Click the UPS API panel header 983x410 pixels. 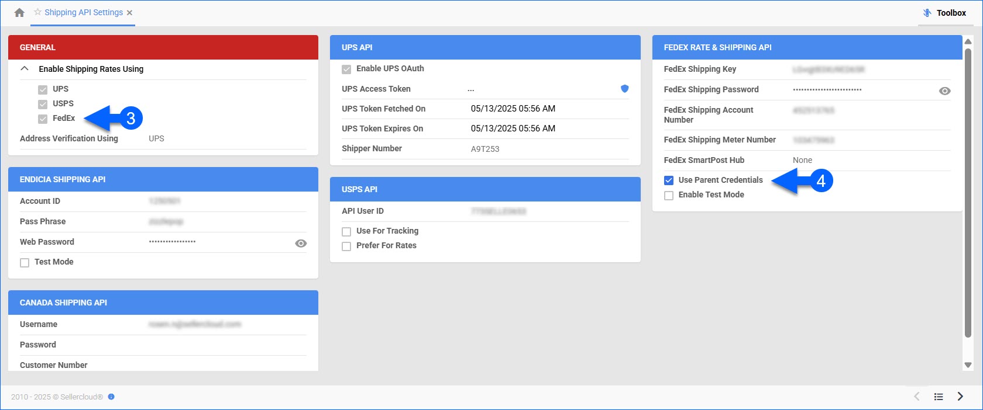[485, 47]
